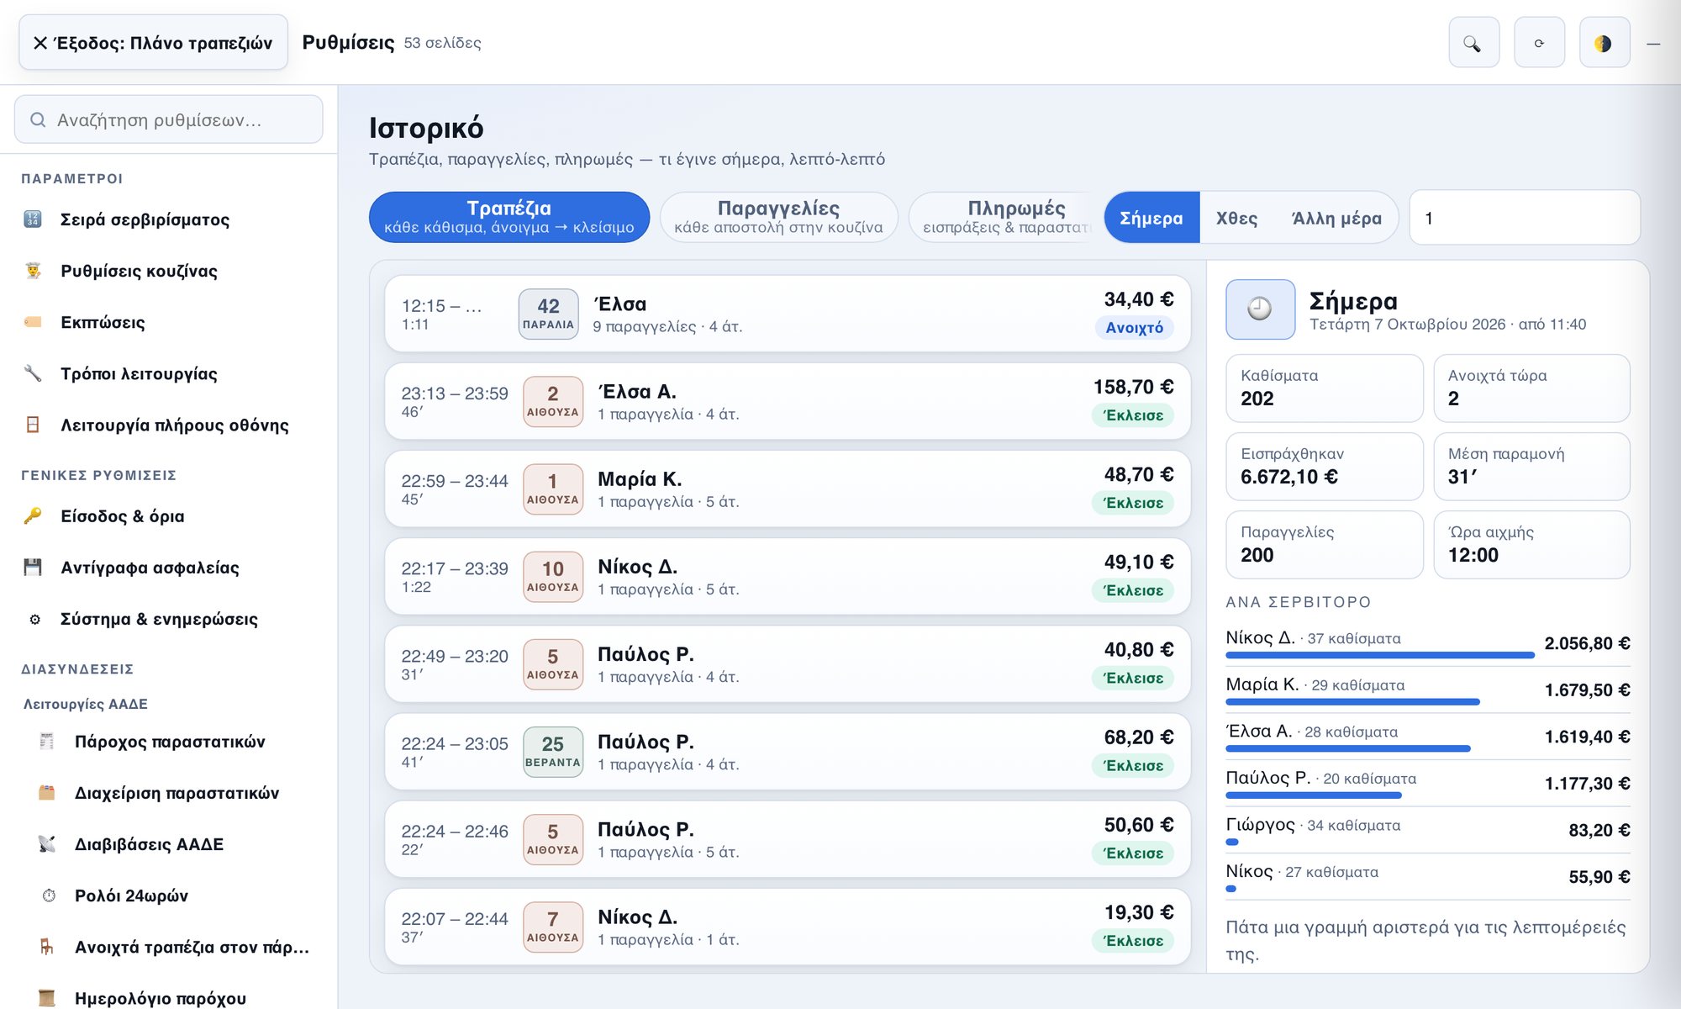The image size is (1681, 1009).
Task: Click Διαχείριση παραστατικών folder icon
Action: (47, 793)
